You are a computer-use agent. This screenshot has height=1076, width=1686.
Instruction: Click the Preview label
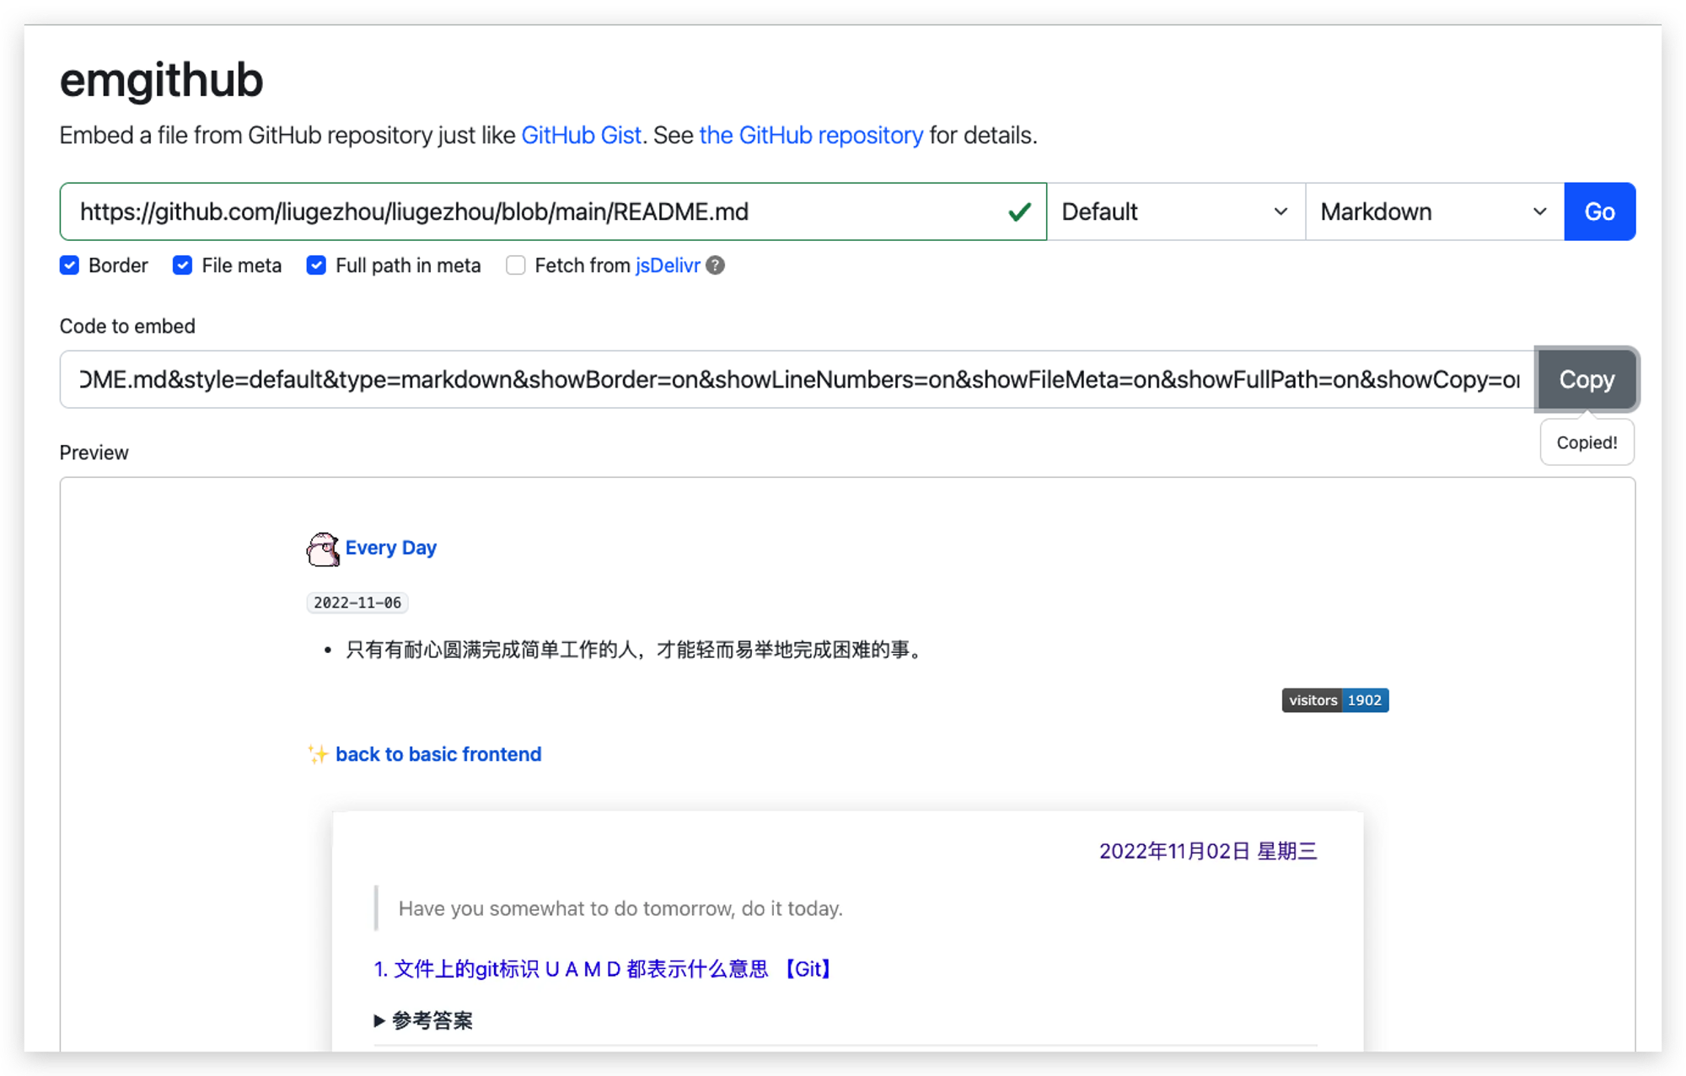[x=94, y=452]
